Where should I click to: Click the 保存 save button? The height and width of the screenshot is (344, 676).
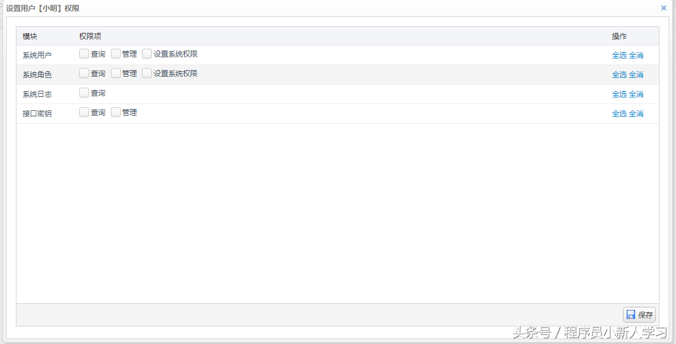(x=639, y=315)
